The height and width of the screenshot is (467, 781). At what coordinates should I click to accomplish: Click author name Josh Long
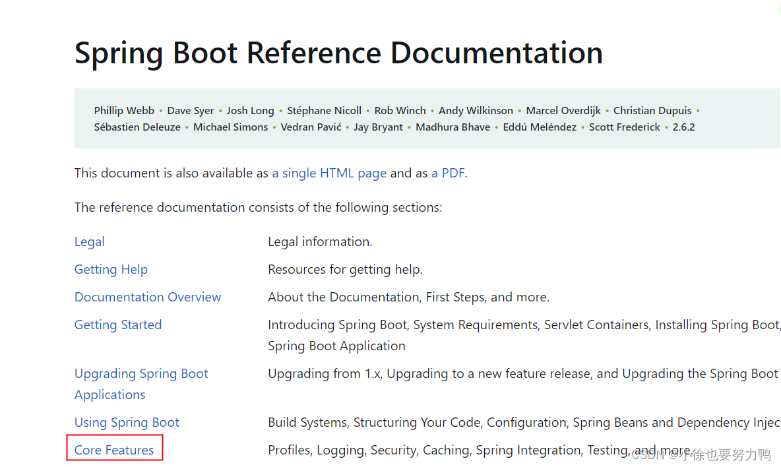coord(250,111)
